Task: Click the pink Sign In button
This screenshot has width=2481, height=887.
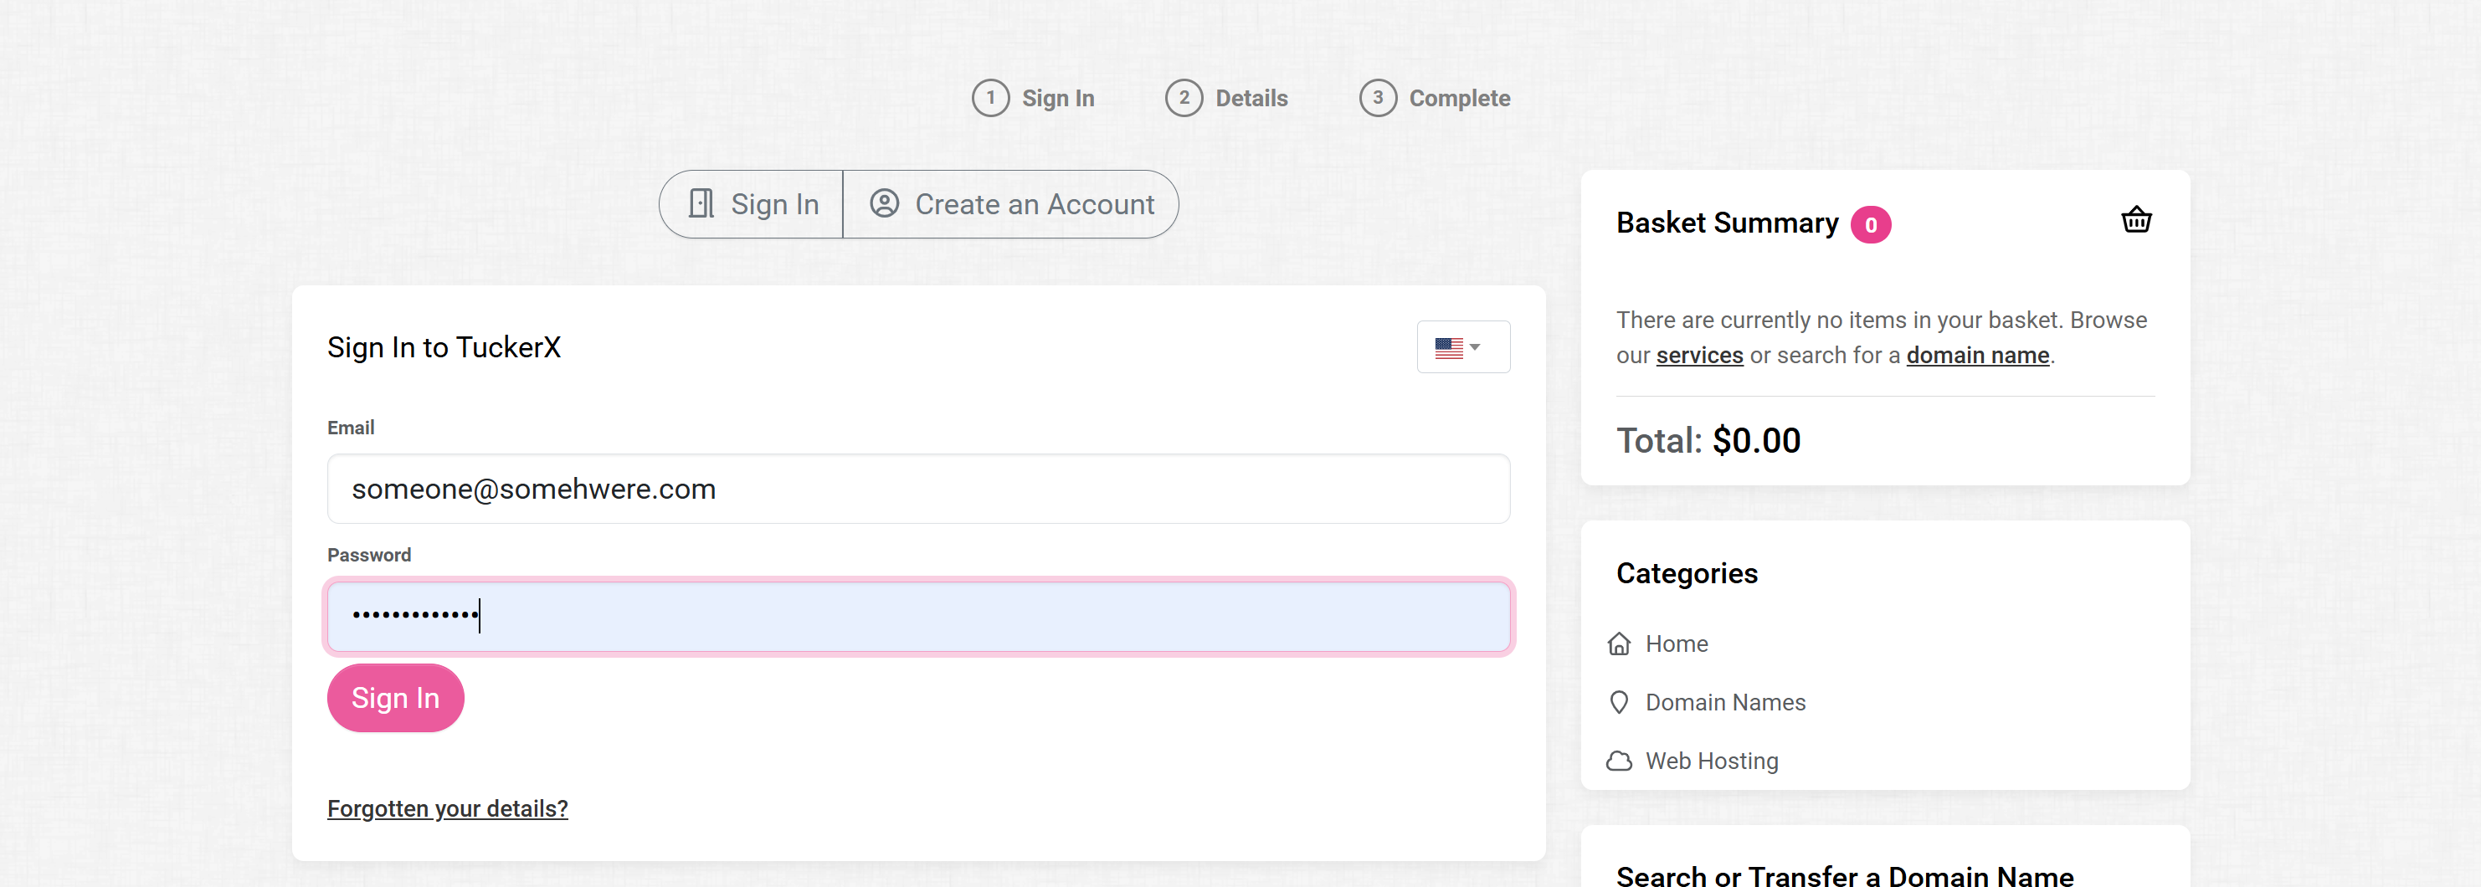Action: [395, 698]
